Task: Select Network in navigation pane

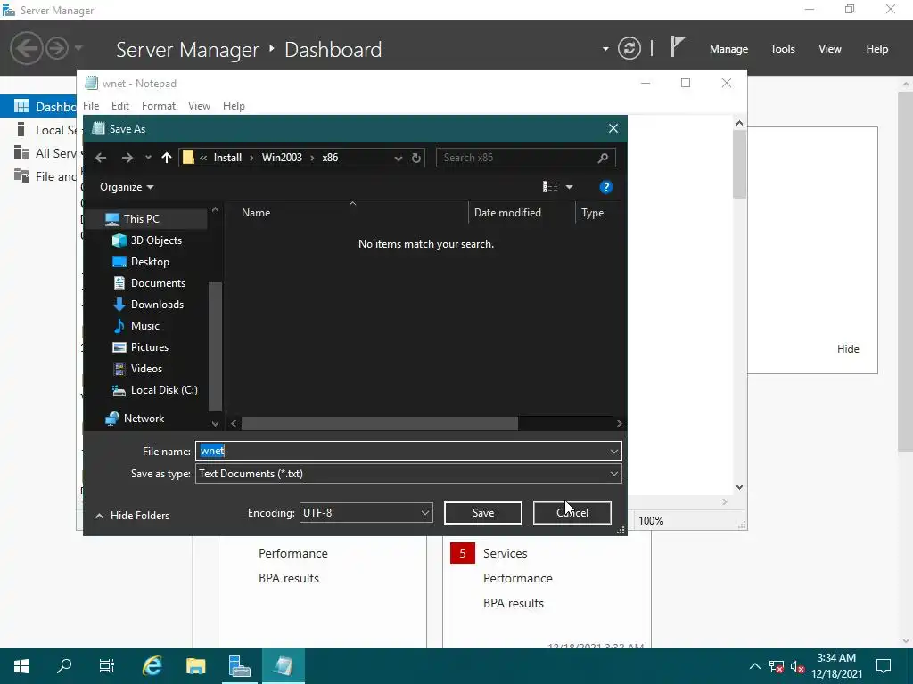Action: (x=145, y=419)
